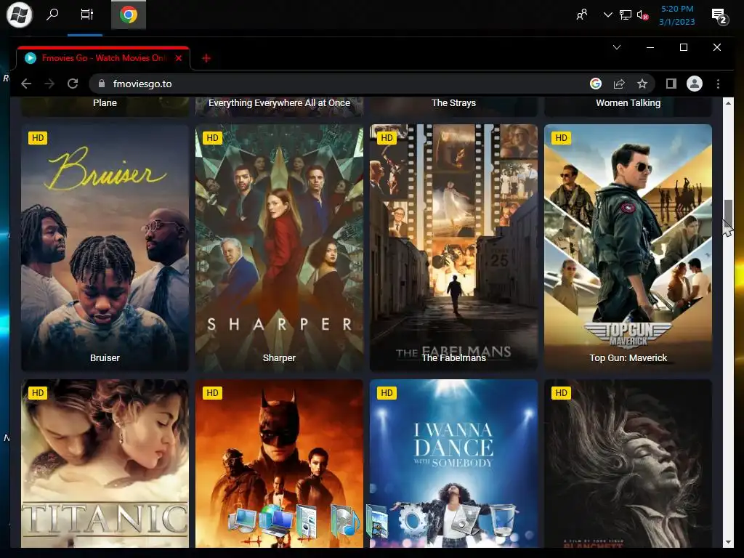Click The Fabelmans title label
The image size is (744, 558).
(x=453, y=357)
